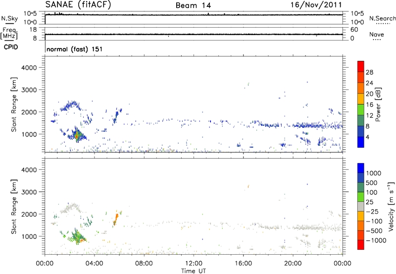
Task: Select the 20:00 time tick label
Action: pyautogui.click(x=293, y=264)
